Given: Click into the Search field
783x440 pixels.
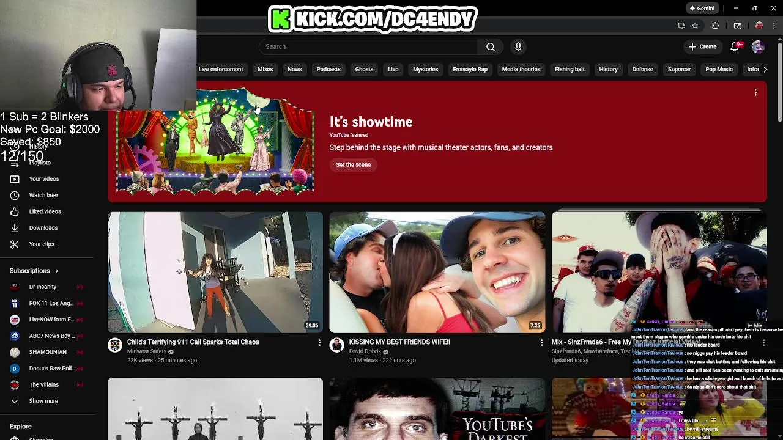Looking at the screenshot, I should point(368,46).
